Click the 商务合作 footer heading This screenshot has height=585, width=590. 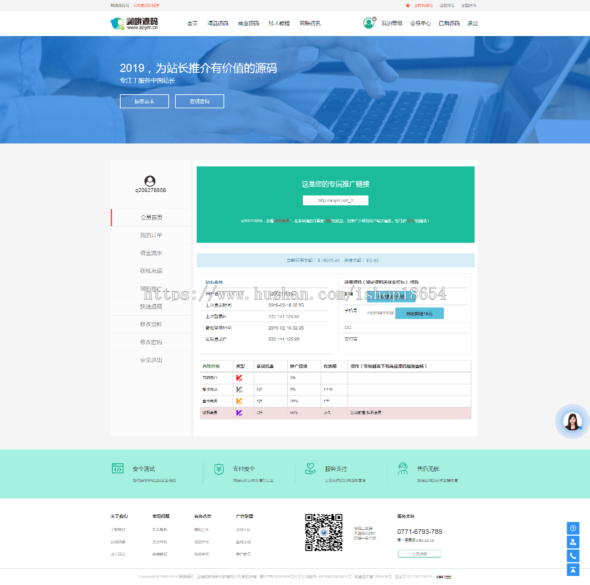click(x=203, y=516)
